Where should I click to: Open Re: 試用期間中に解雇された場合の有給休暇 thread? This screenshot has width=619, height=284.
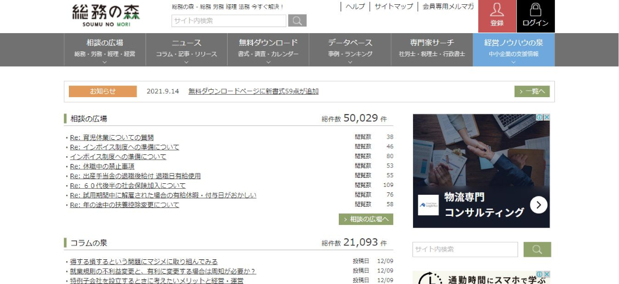(x=163, y=195)
